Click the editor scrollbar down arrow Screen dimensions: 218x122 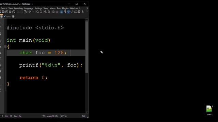(87, 112)
